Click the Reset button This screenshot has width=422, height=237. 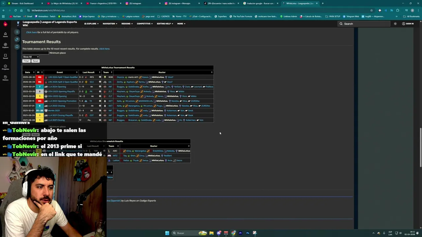pos(35,61)
